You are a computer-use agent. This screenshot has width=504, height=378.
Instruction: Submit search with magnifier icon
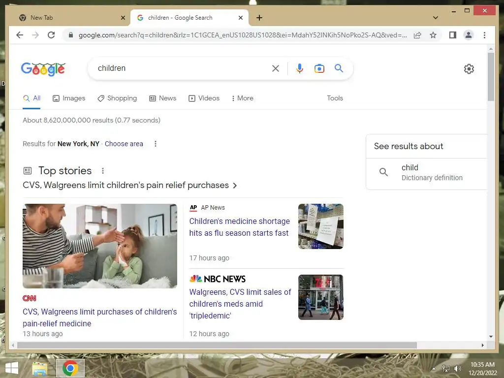coord(339,68)
